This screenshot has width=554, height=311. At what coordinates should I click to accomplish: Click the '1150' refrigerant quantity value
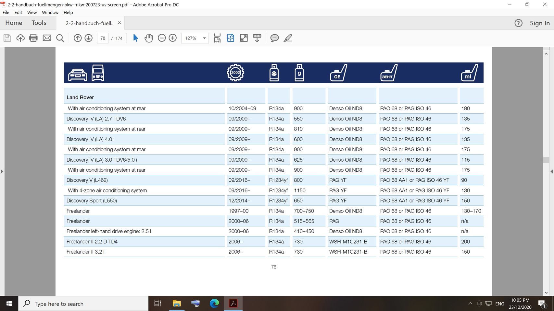pyautogui.click(x=299, y=190)
